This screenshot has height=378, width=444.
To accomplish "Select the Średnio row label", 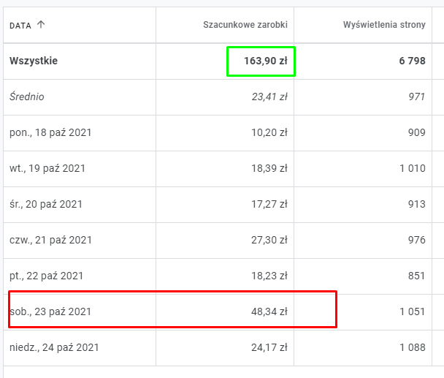I will pyautogui.click(x=26, y=97).
